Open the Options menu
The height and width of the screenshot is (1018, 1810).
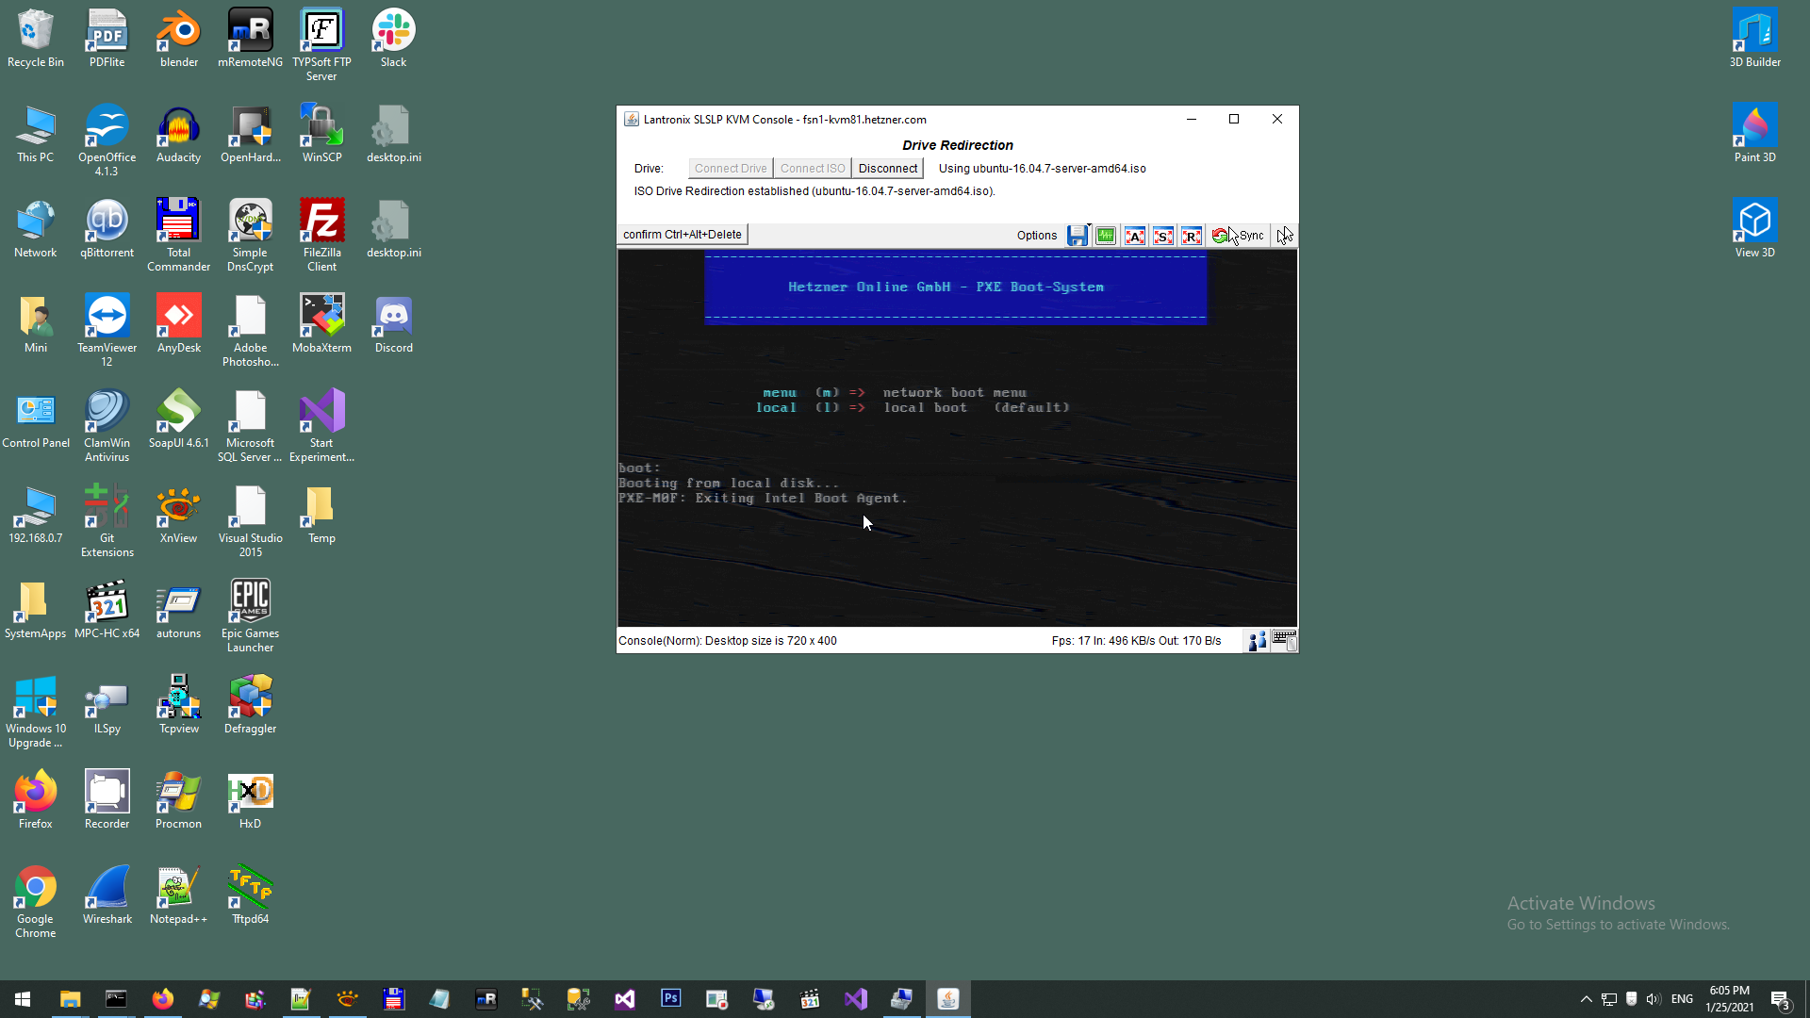pyautogui.click(x=1036, y=236)
